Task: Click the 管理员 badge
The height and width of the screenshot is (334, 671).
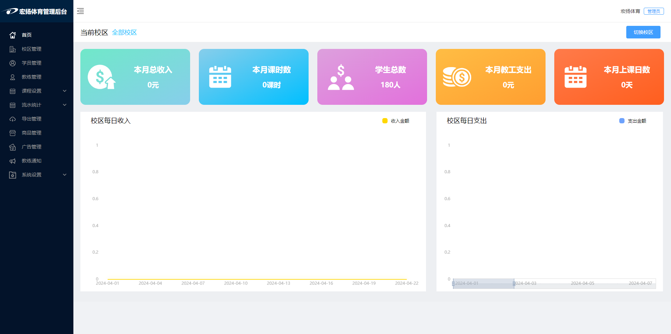Action: 654,11
